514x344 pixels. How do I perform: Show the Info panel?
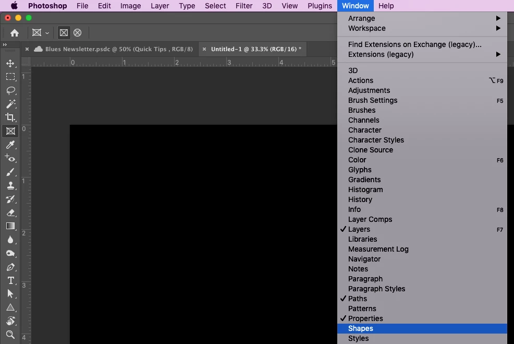422,209
